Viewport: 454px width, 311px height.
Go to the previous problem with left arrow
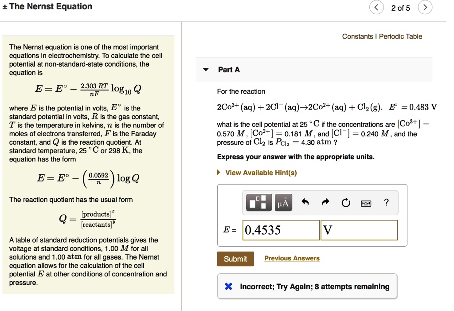click(376, 8)
